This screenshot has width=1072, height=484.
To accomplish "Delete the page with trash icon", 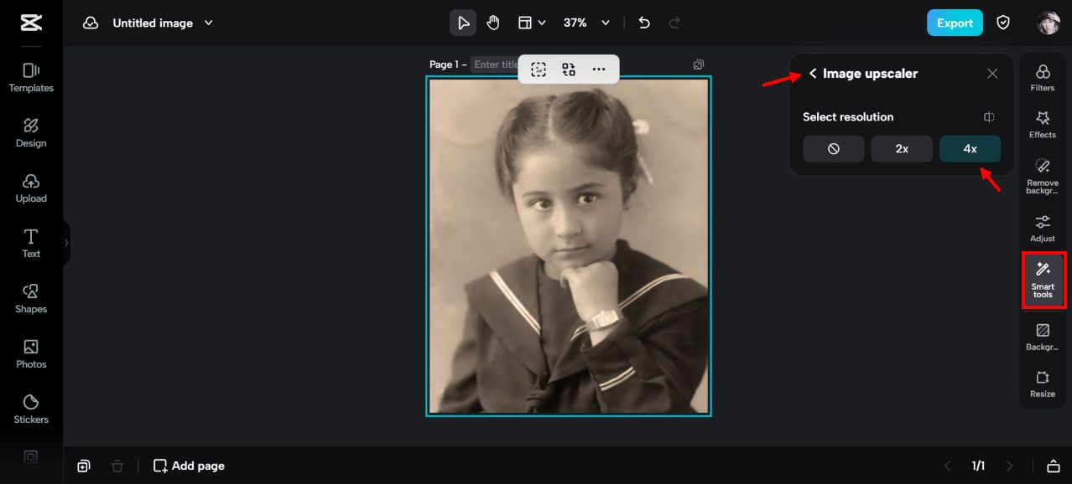I will pyautogui.click(x=117, y=466).
